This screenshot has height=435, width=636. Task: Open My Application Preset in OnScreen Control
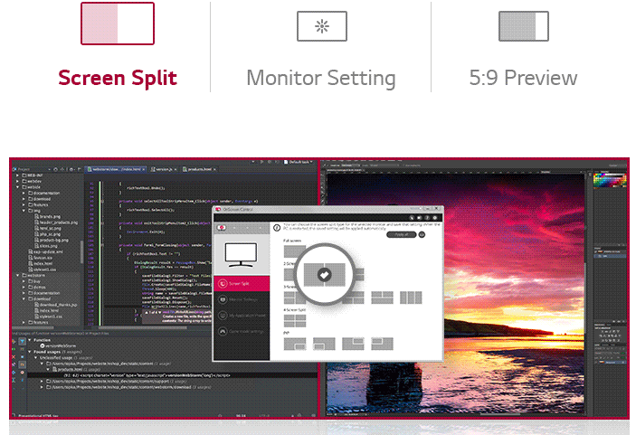(x=242, y=316)
